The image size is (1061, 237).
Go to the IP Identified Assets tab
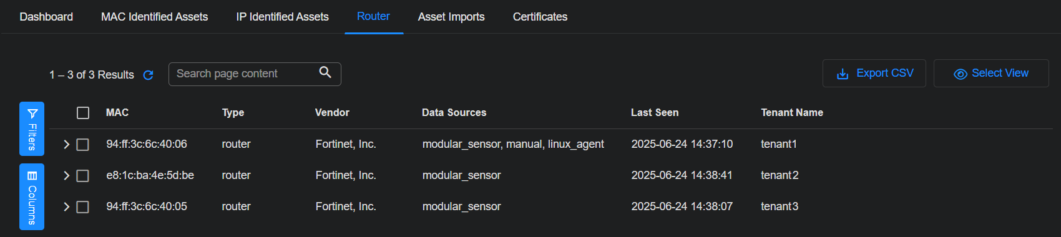(282, 17)
